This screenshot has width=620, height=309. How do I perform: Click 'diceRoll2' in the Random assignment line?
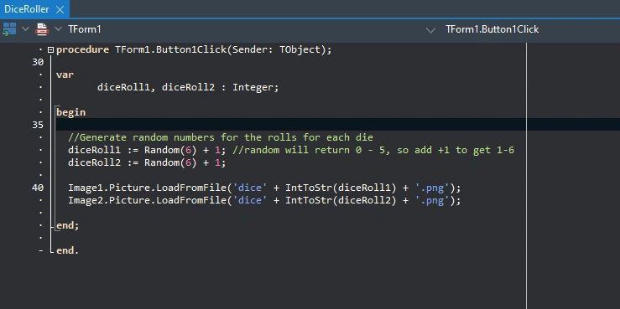[94, 162]
